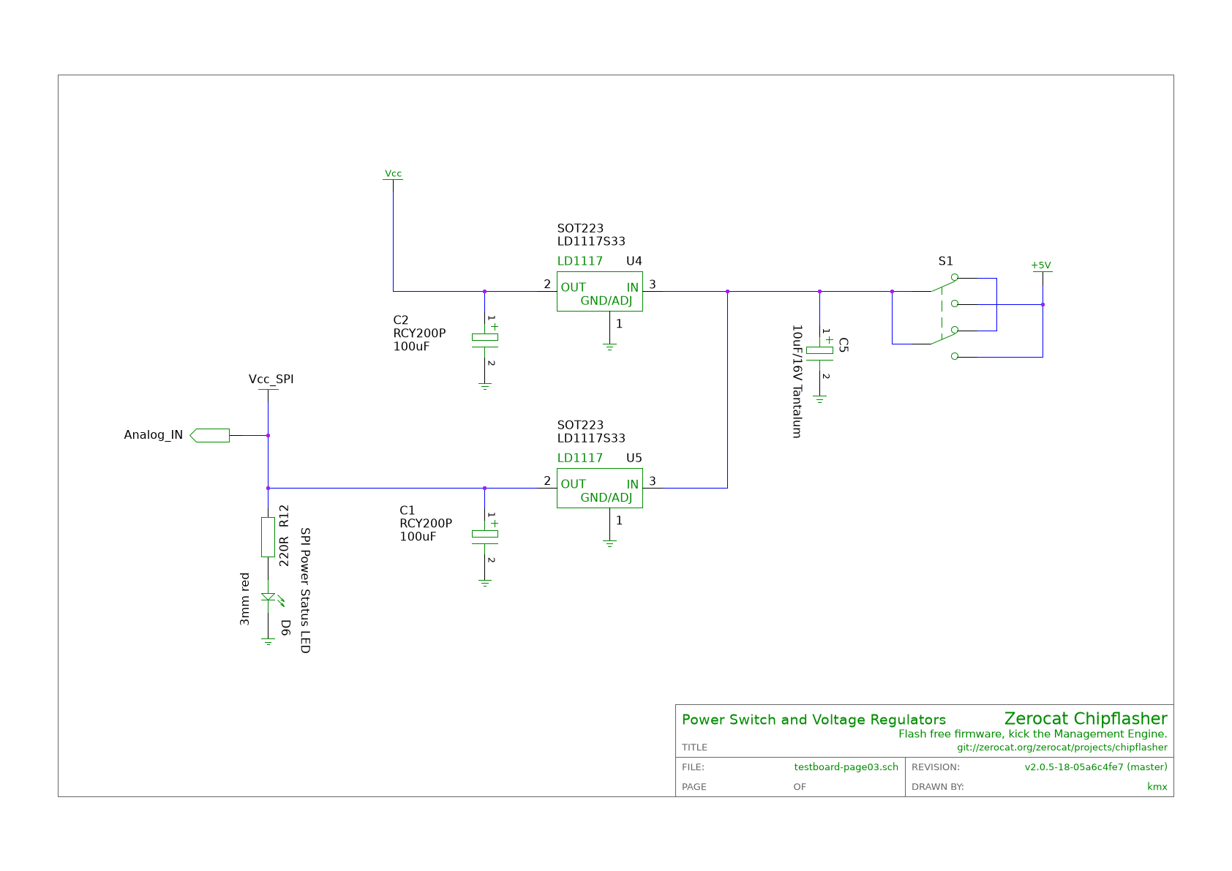Click the junction dot at Analog_IN wire
The height and width of the screenshot is (871, 1232).
tap(268, 435)
